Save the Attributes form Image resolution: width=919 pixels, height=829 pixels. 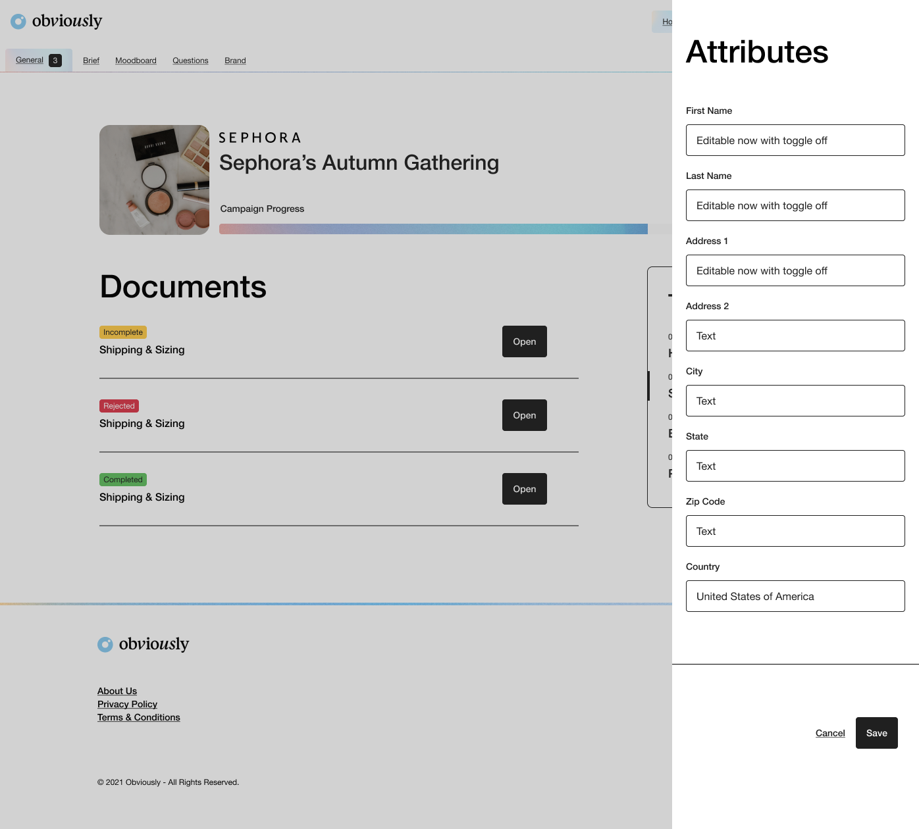click(877, 733)
